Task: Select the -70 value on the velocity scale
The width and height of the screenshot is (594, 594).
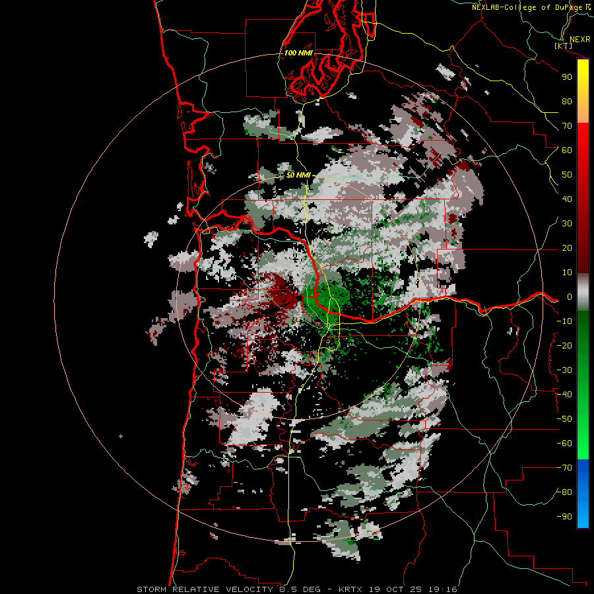Action: [x=564, y=468]
